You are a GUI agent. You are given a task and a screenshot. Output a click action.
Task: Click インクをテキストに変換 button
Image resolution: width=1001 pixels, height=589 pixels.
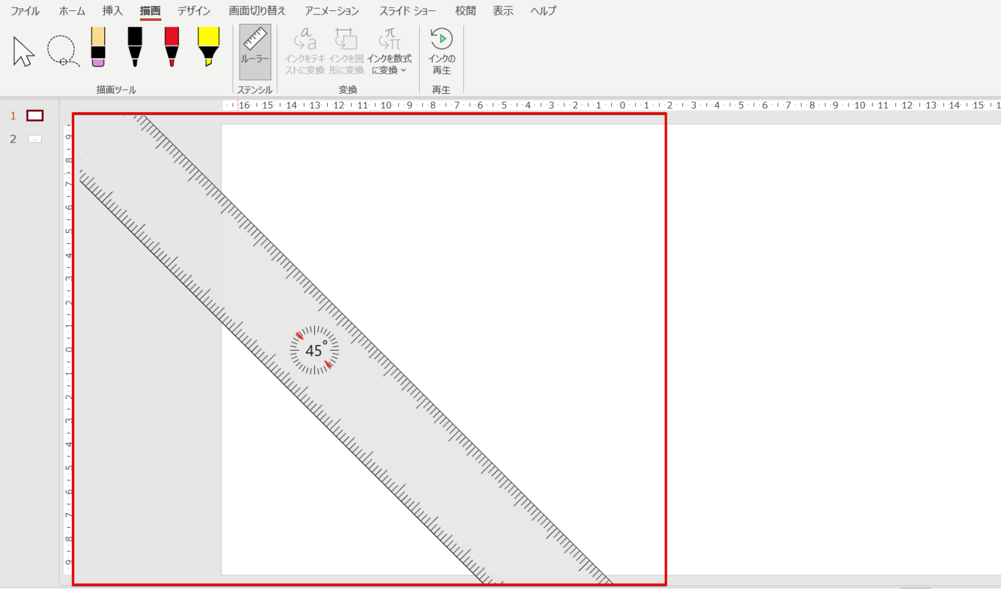pos(304,52)
